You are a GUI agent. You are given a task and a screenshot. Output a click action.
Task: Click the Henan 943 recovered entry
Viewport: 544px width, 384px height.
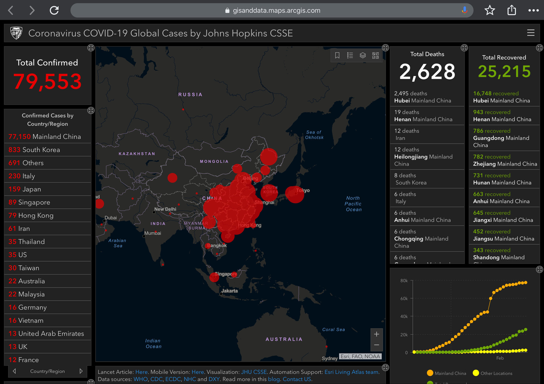[504, 116]
